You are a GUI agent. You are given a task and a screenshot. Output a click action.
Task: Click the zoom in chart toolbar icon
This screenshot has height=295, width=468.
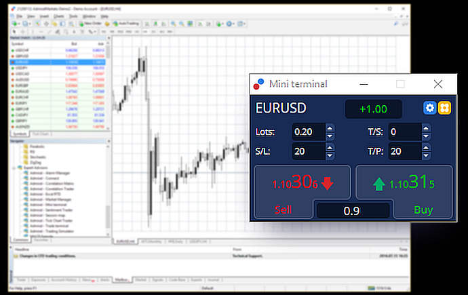[174, 24]
